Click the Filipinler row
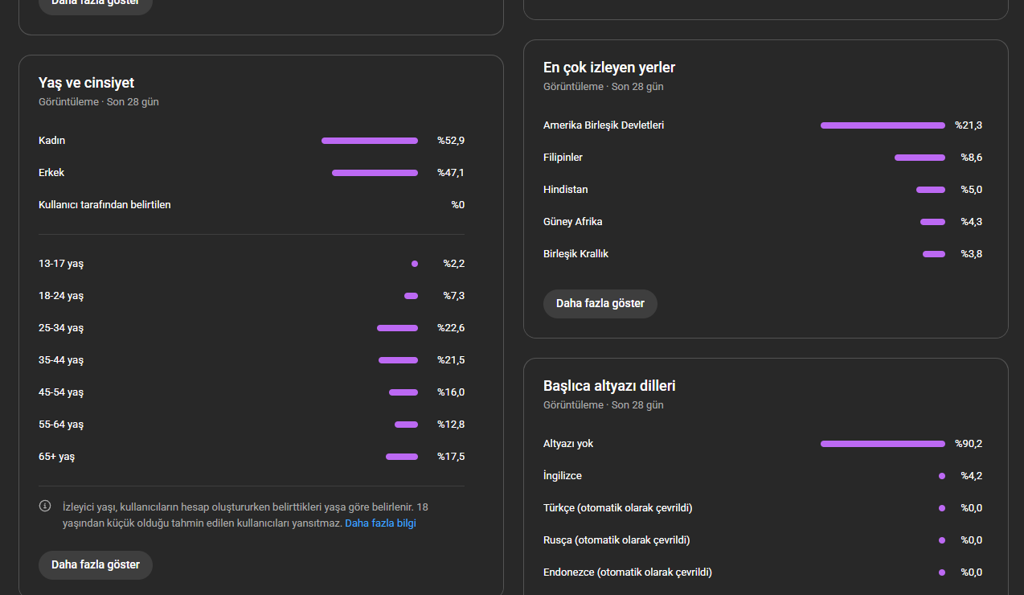1024x595 pixels. [763, 158]
